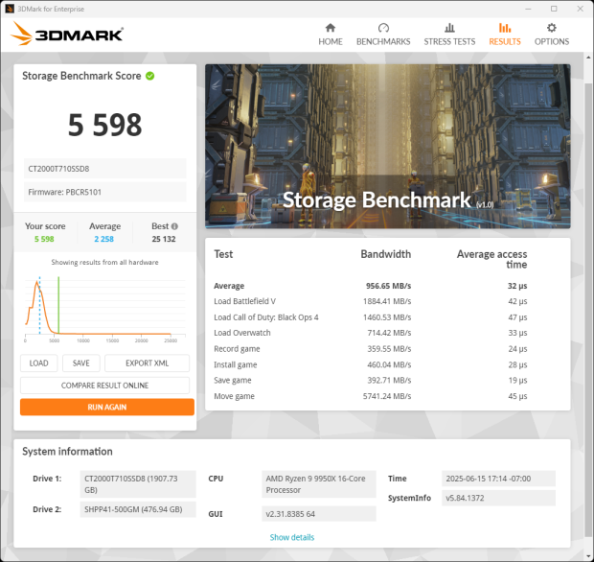Go to the BENCHMARKS tab
The height and width of the screenshot is (562, 594).
pos(383,42)
